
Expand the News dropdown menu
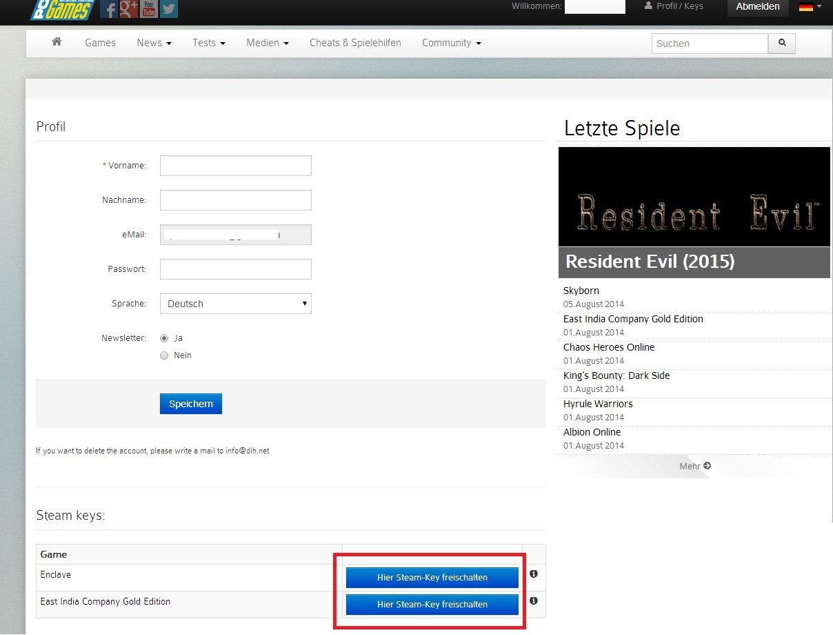point(154,43)
